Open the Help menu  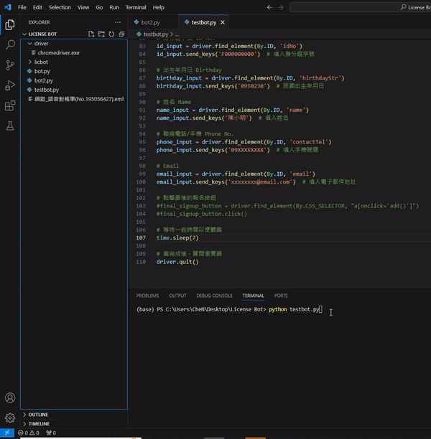(159, 7)
